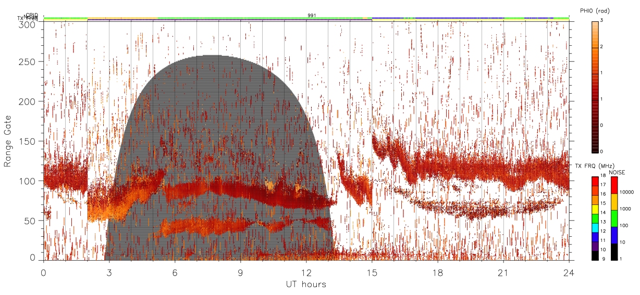
Task: Pick yellow 14–15 MHz TX FRQ swatch
Action: pos(595,209)
